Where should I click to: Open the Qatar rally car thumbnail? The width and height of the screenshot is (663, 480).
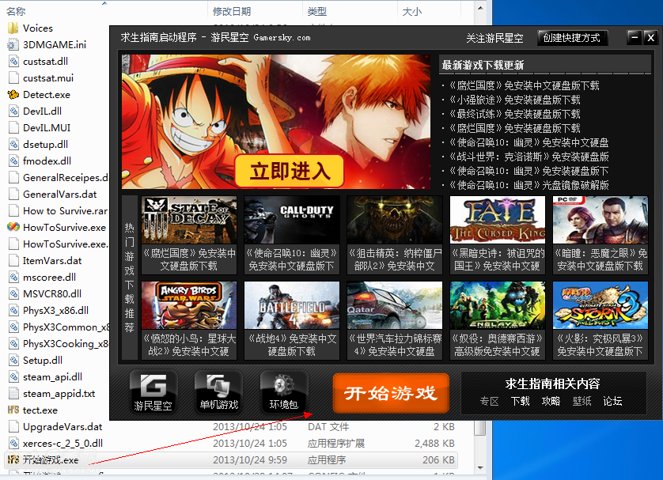[x=395, y=305]
